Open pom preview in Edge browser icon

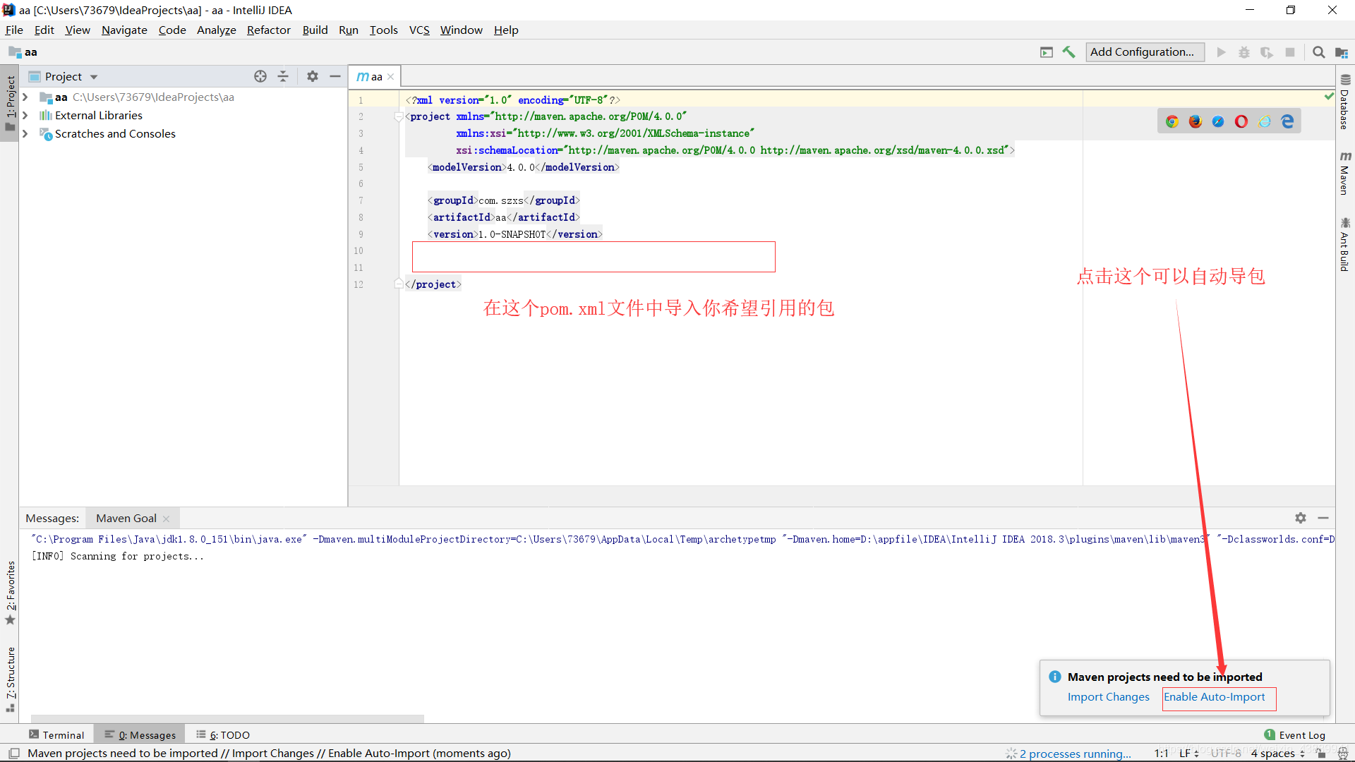pyautogui.click(x=1288, y=121)
